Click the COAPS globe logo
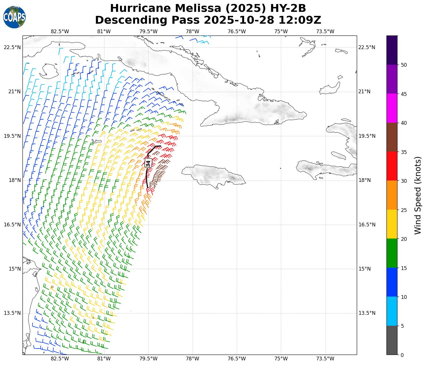The height and width of the screenshot is (365, 426). coord(14,17)
